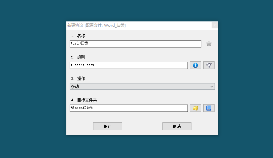Open the funnel filter options button

pyautogui.click(x=209, y=65)
